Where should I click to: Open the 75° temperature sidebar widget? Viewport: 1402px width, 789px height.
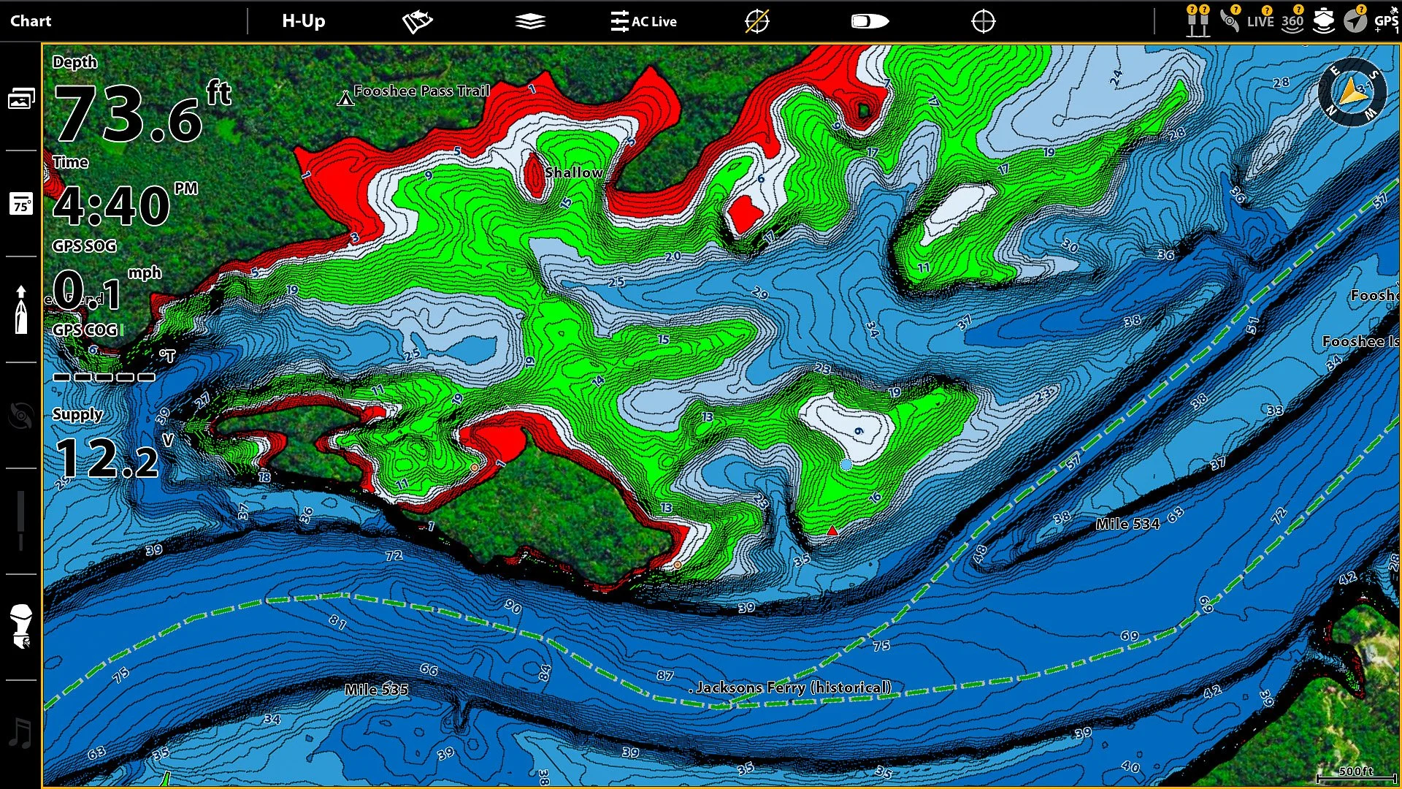click(x=21, y=204)
